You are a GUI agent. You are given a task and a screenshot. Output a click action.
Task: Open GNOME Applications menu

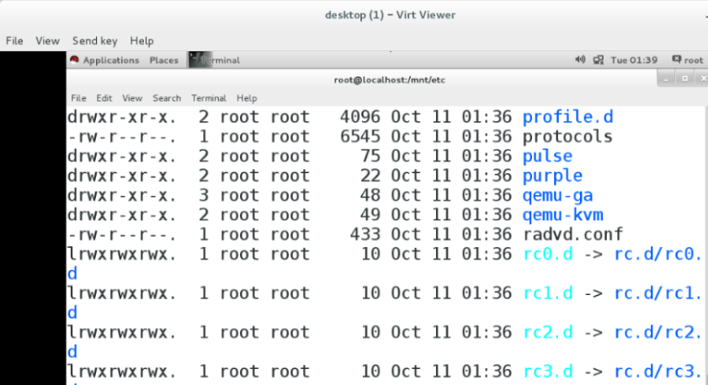(x=110, y=61)
